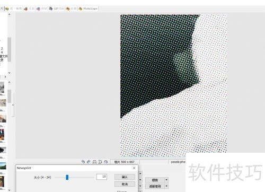
Task: Click folder tree scroll-up arrow
Action: click(10, 14)
